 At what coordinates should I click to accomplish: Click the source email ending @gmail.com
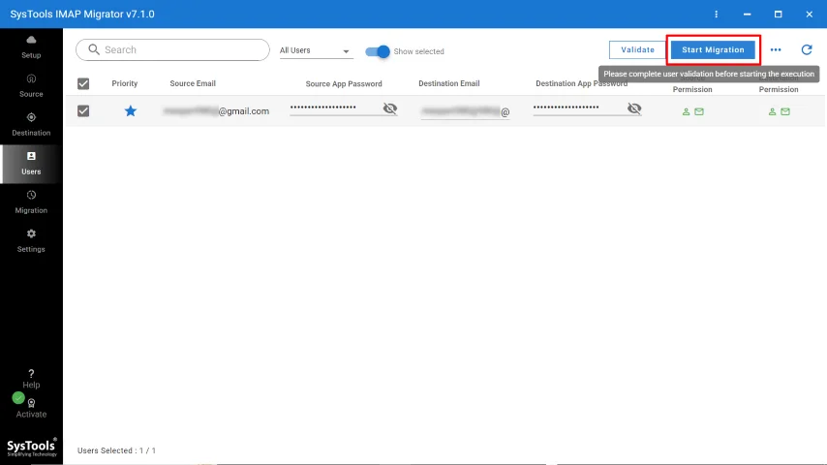[x=216, y=110]
